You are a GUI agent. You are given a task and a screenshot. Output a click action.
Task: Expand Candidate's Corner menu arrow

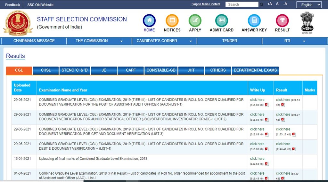[x=191, y=41]
